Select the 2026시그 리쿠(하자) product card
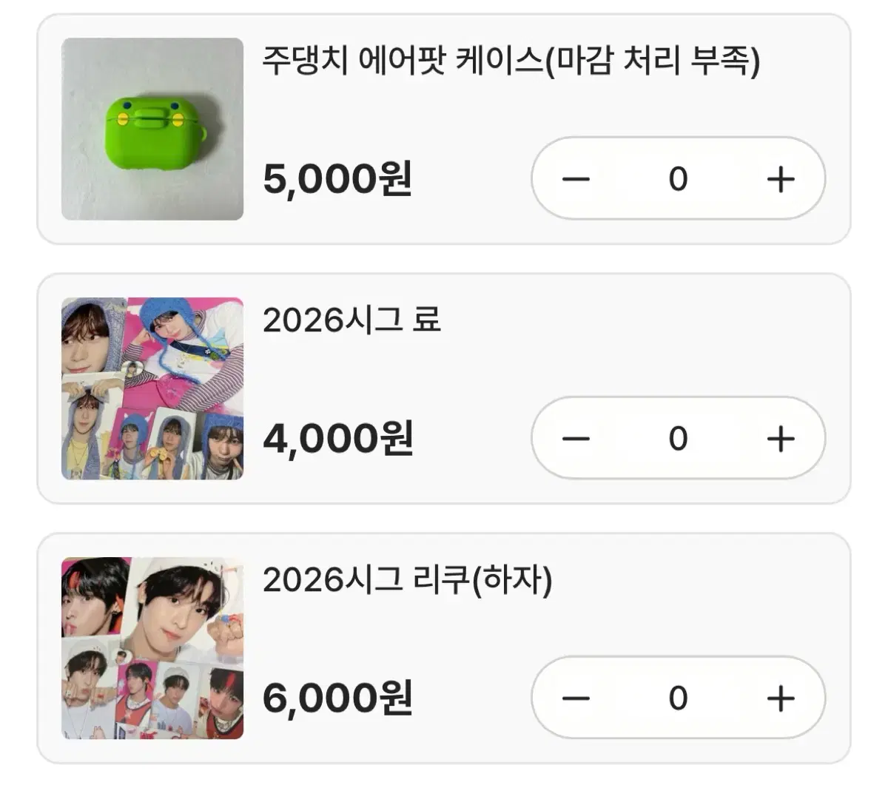888x785 pixels. tap(444, 648)
